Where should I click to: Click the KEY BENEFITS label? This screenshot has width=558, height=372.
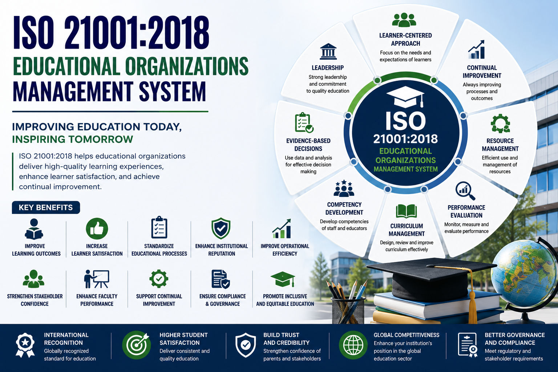pyautogui.click(x=46, y=207)
